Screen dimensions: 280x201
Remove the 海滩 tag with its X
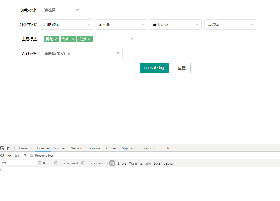pos(89,39)
